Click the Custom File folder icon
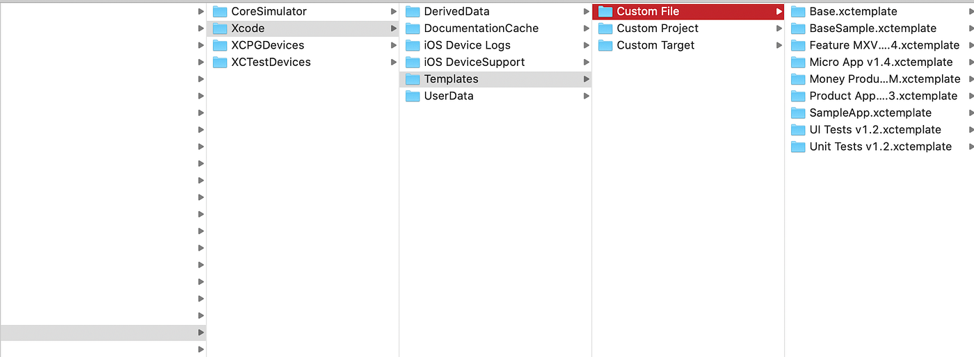 (605, 11)
